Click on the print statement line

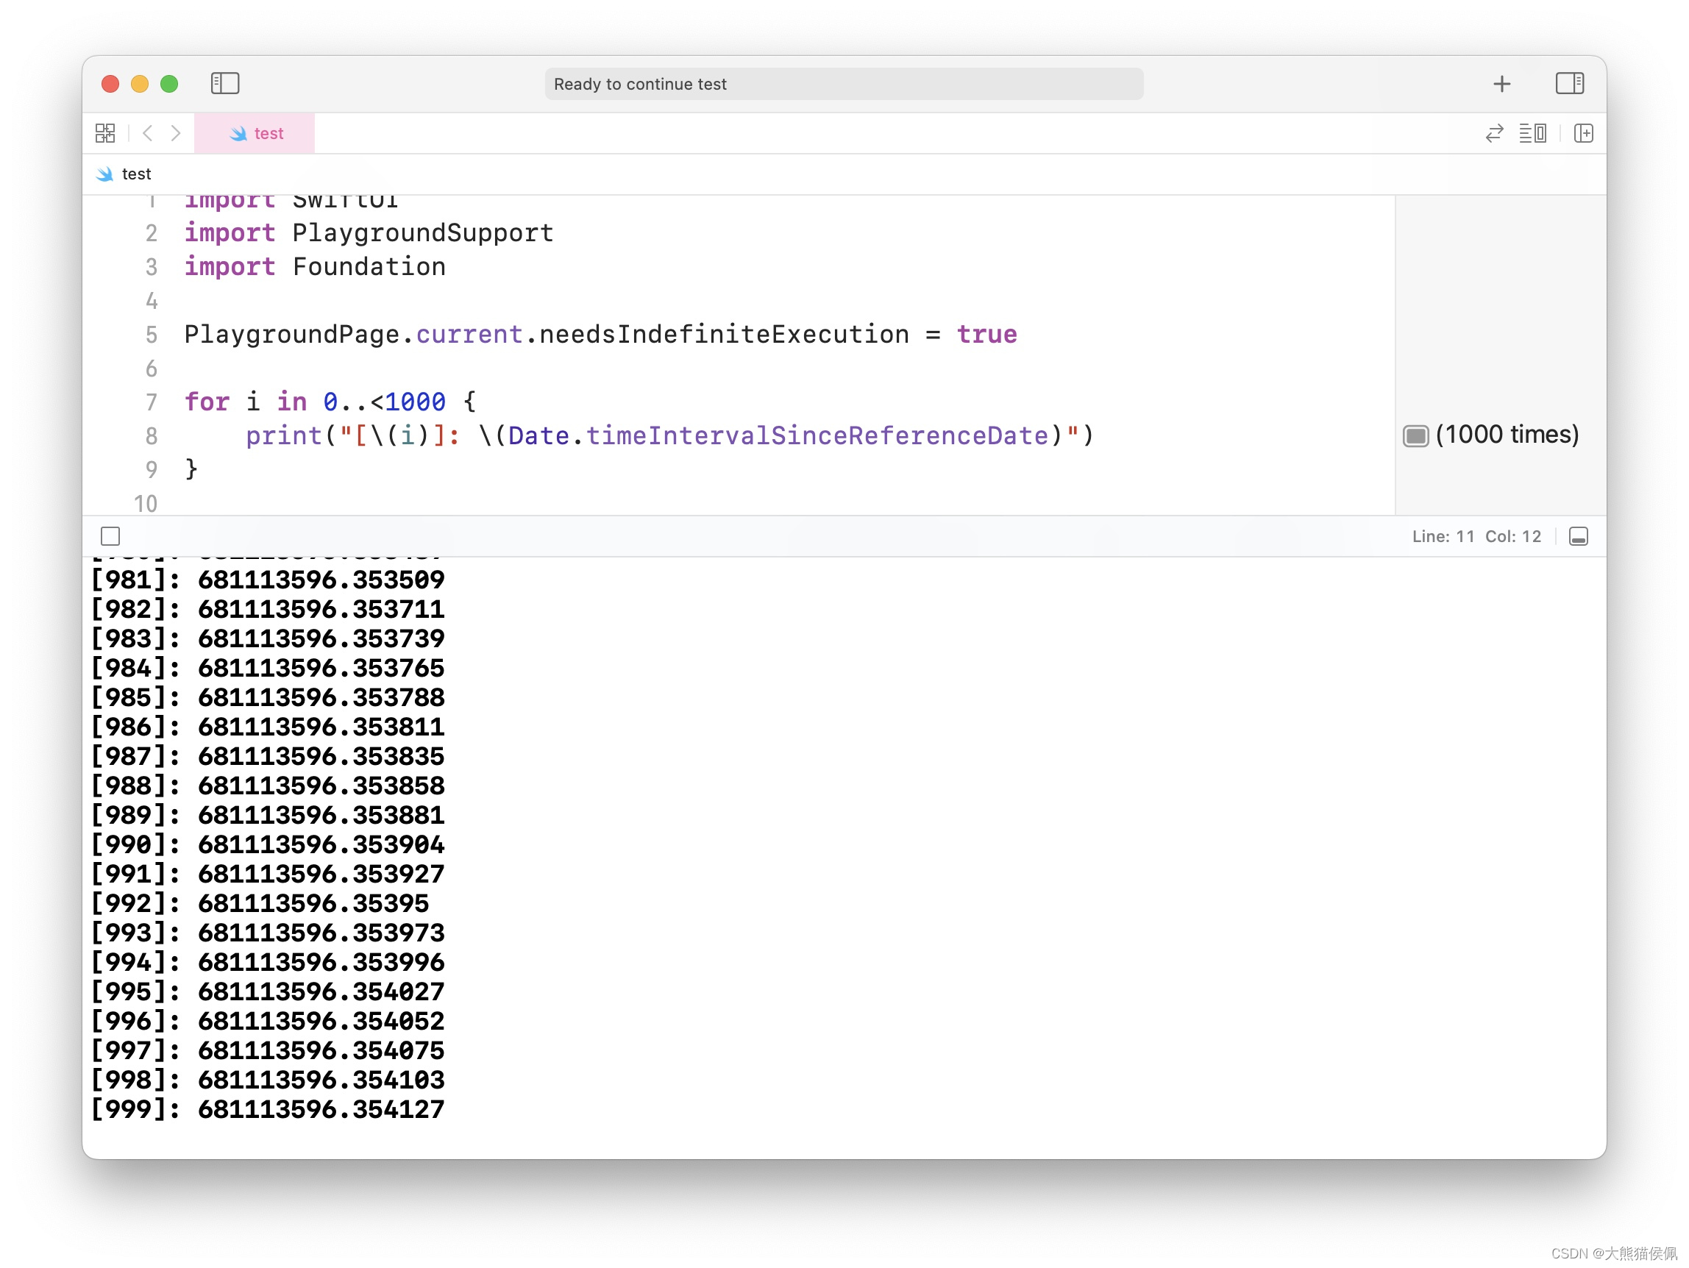point(668,436)
